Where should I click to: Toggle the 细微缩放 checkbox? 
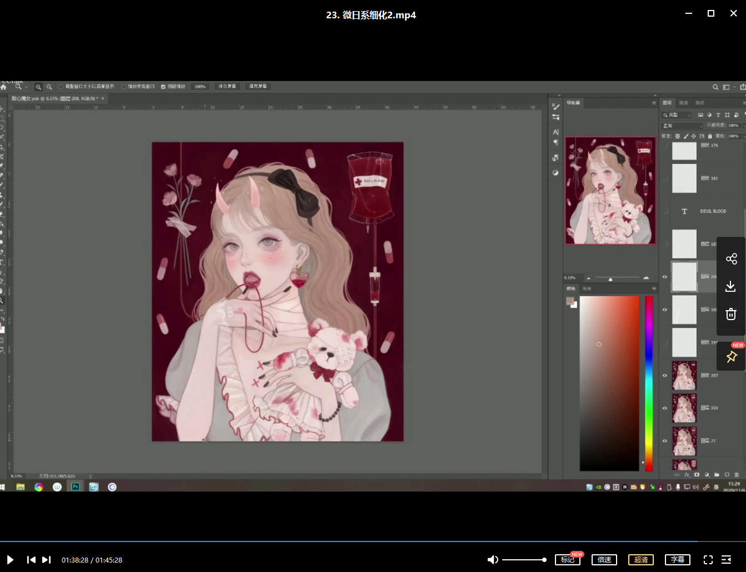click(163, 87)
